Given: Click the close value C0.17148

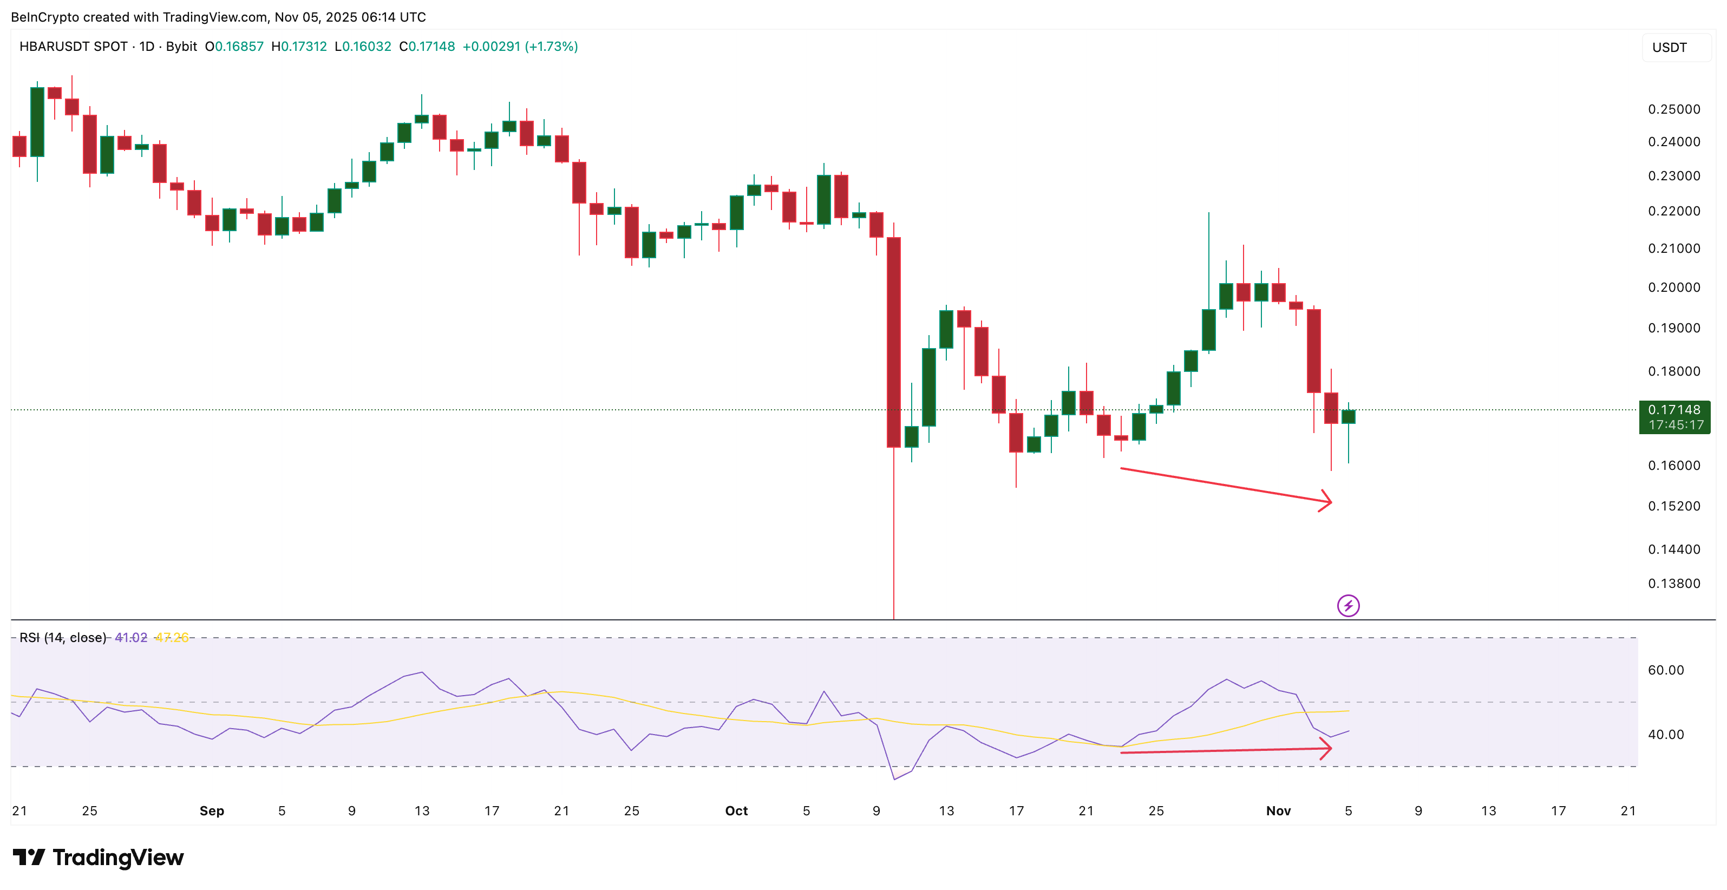Looking at the screenshot, I should coord(428,47).
